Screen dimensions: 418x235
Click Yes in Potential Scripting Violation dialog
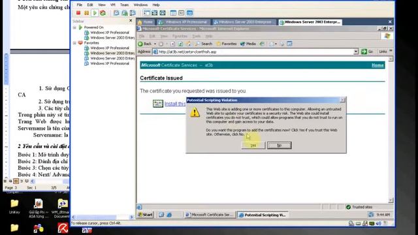(253, 145)
